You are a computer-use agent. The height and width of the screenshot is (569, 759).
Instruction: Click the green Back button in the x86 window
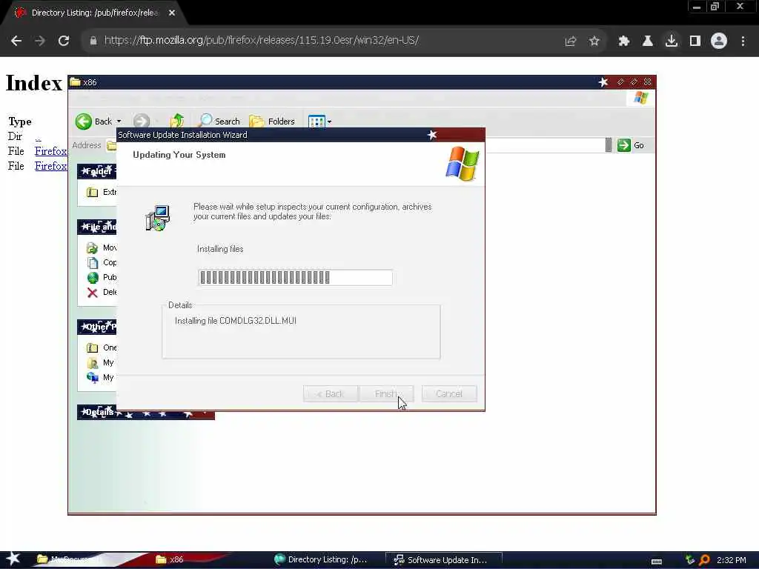tap(94, 122)
